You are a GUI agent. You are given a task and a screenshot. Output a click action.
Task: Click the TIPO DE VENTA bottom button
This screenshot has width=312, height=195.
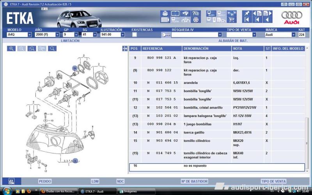(x=274, y=181)
